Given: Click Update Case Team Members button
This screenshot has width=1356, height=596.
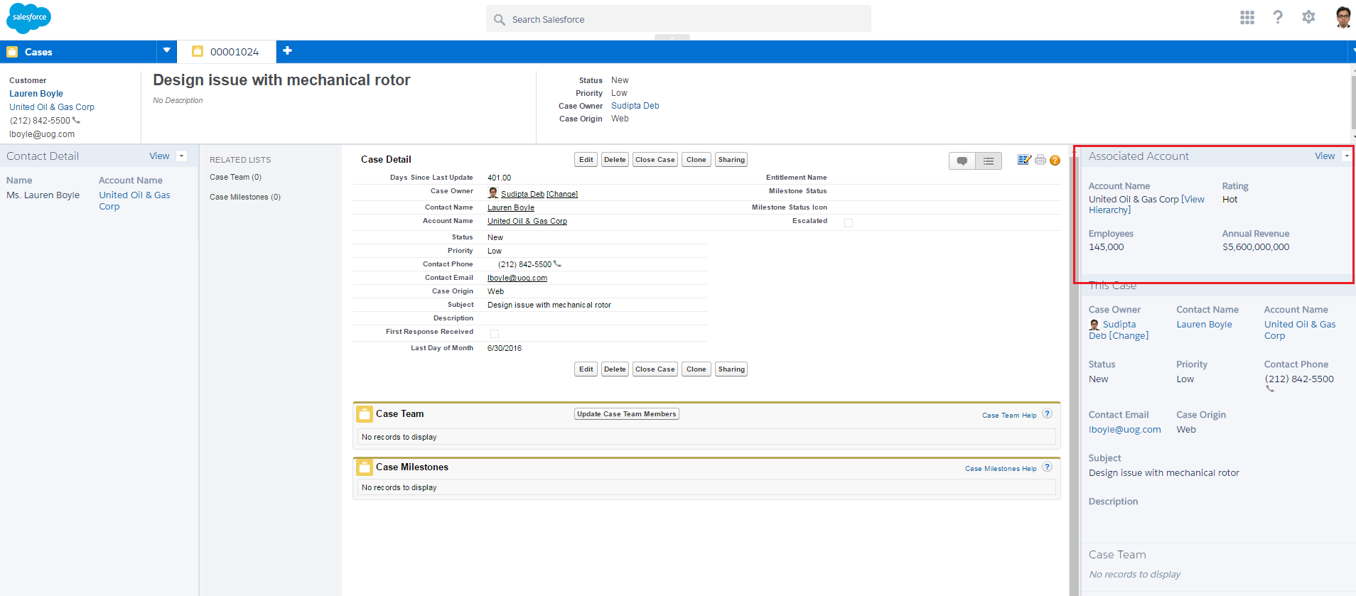Looking at the screenshot, I should [627, 414].
